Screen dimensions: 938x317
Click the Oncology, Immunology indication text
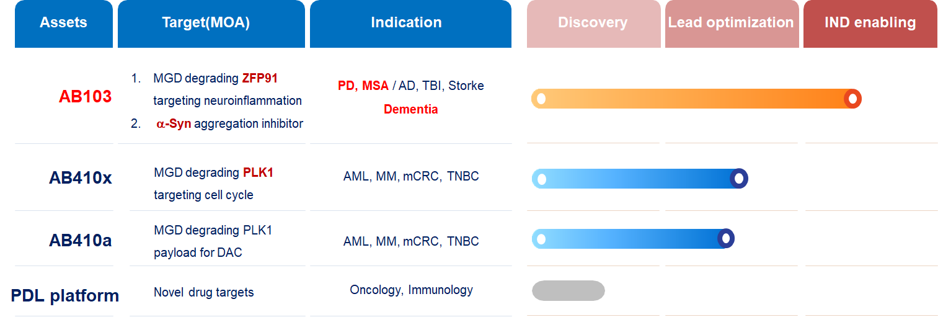(411, 290)
